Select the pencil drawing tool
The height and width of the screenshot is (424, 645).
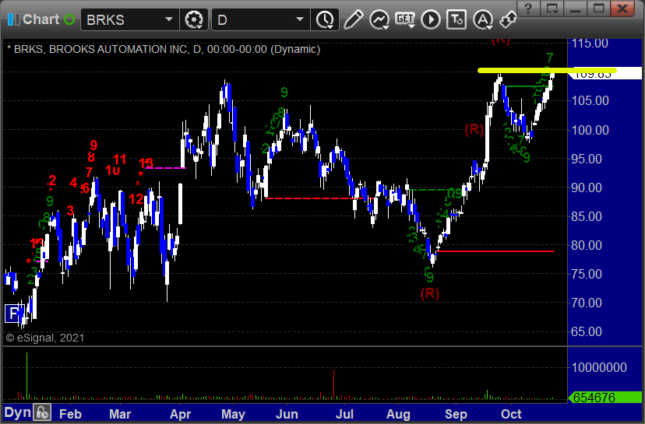(x=354, y=19)
